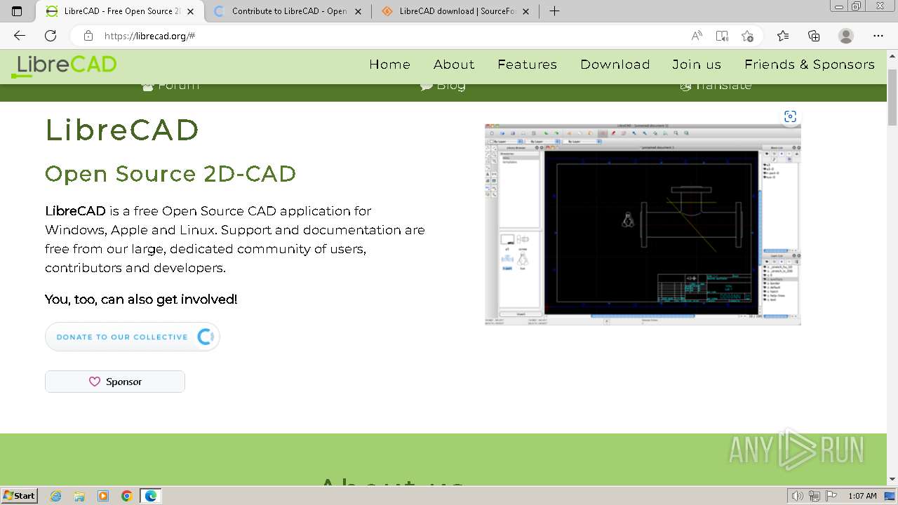Image resolution: width=898 pixels, height=505 pixels.
Task: Open Immersive Reader icon
Action: [x=722, y=36]
